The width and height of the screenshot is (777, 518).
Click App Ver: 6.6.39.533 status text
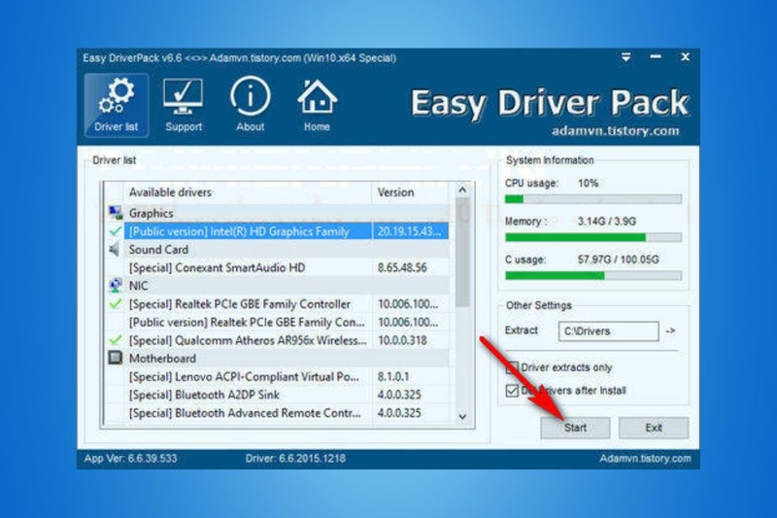click(x=130, y=459)
